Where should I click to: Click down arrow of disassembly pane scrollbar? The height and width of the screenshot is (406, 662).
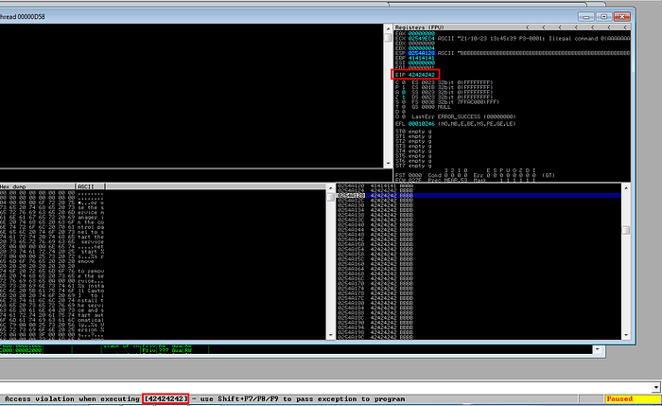(389, 163)
